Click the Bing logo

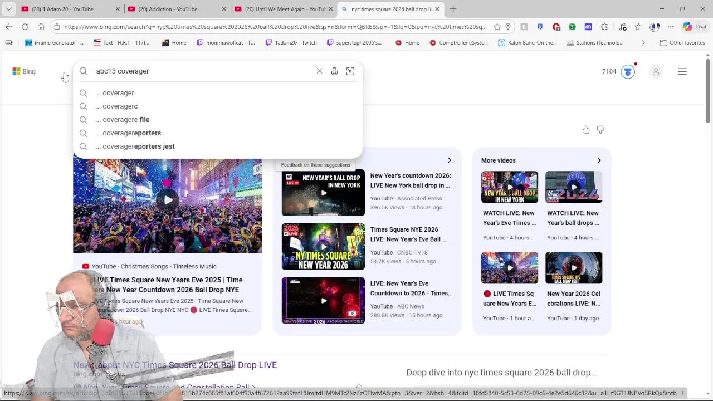[24, 71]
